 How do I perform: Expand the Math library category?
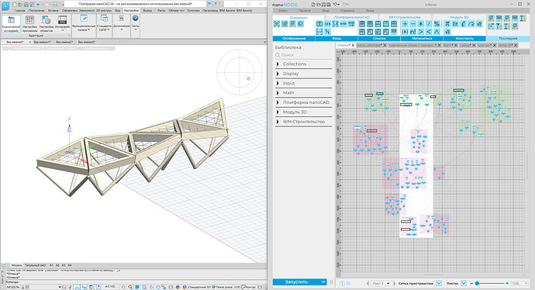(303, 92)
